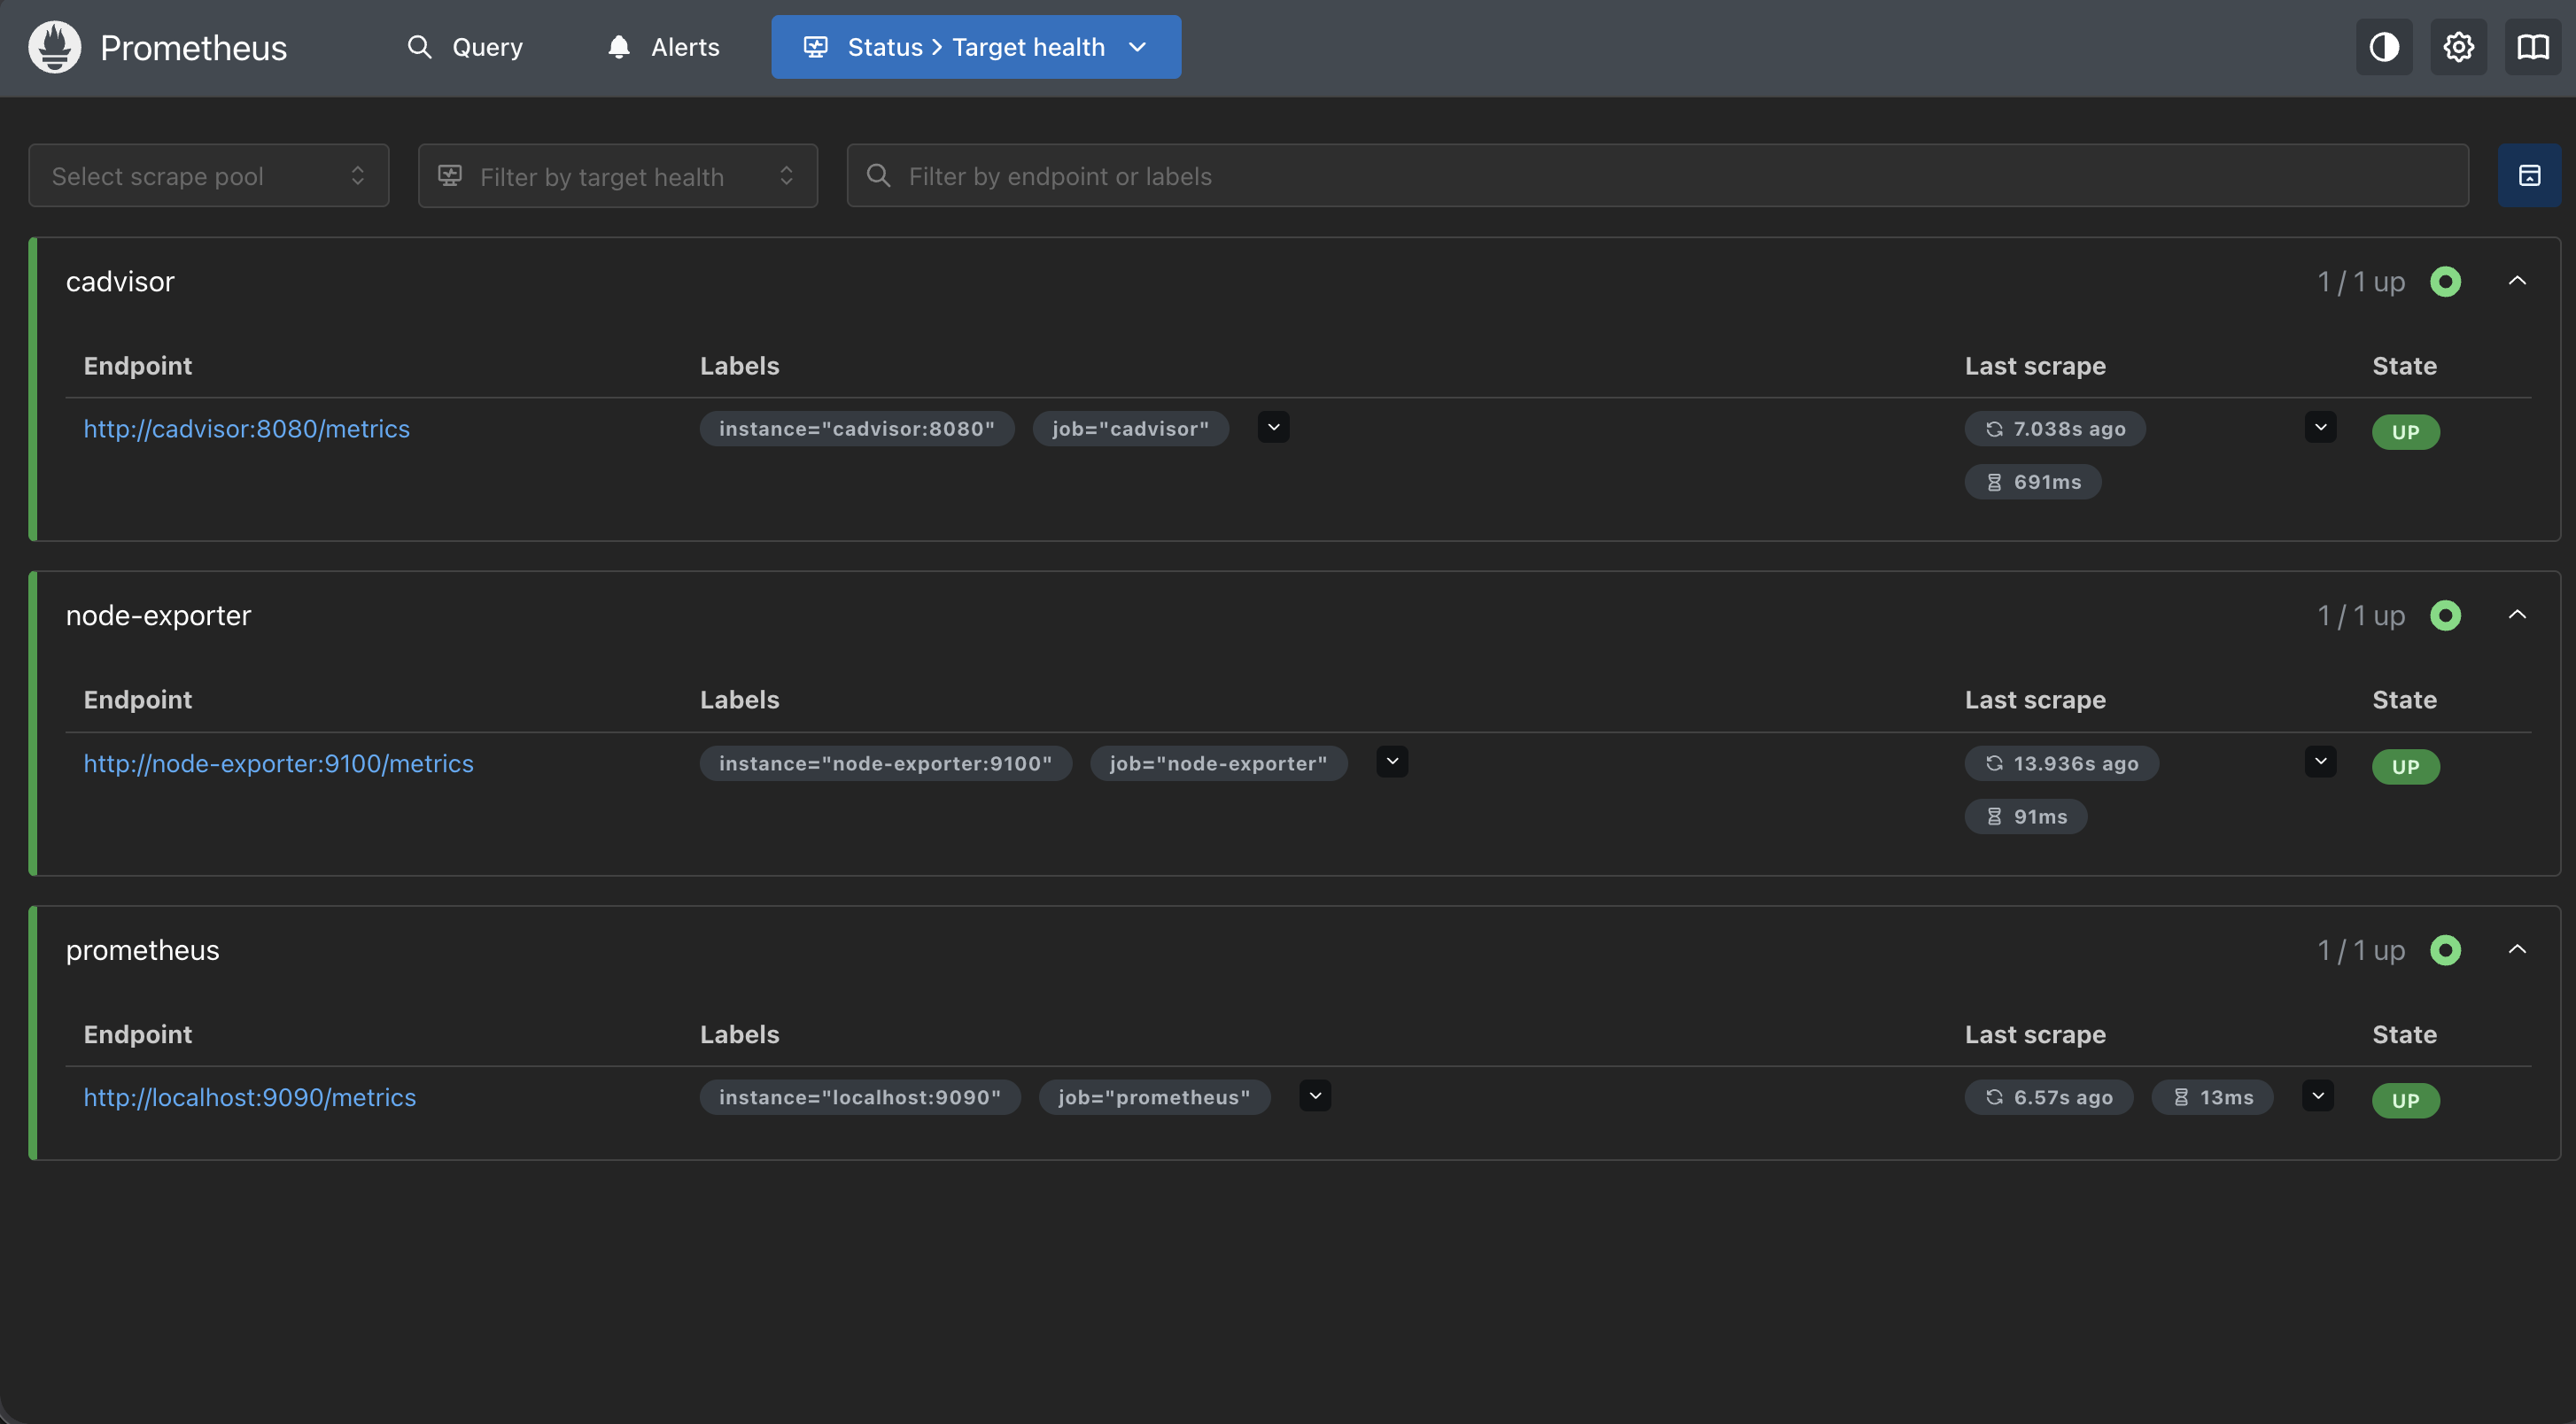2576x1424 pixels.
Task: Click the instance="node-exporter:9100" label badge
Action: (886, 764)
